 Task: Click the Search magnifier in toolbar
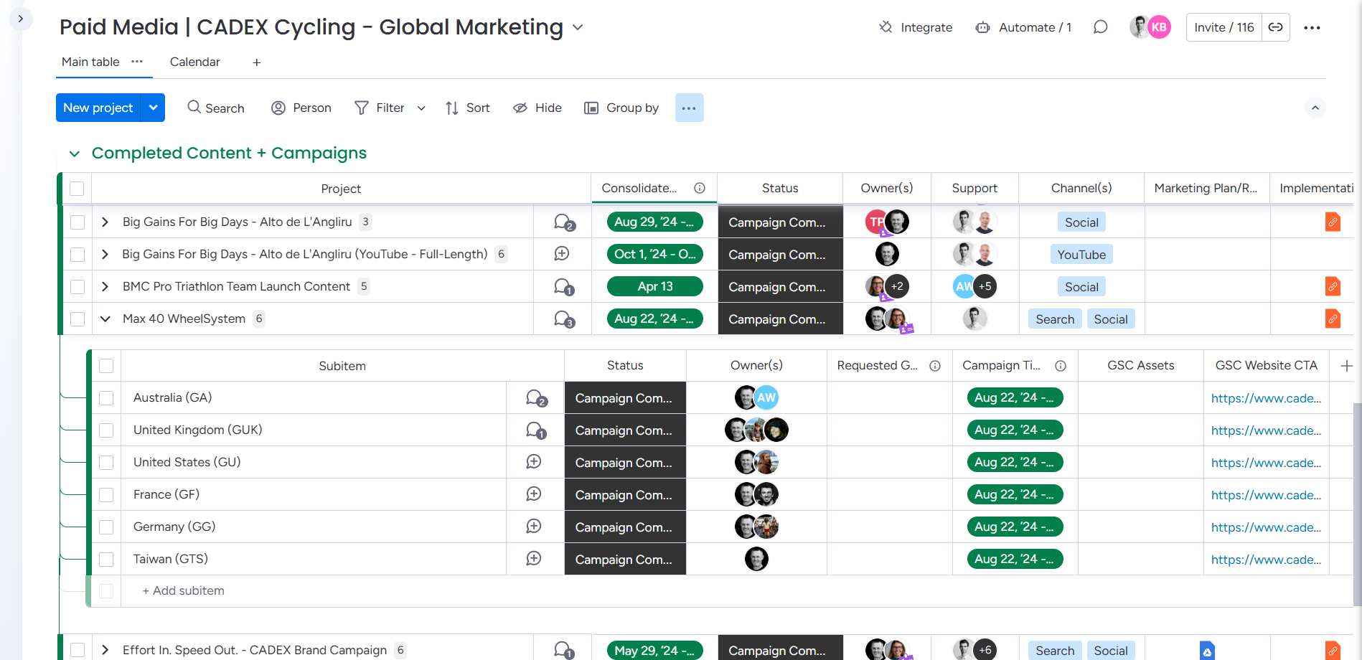click(194, 107)
